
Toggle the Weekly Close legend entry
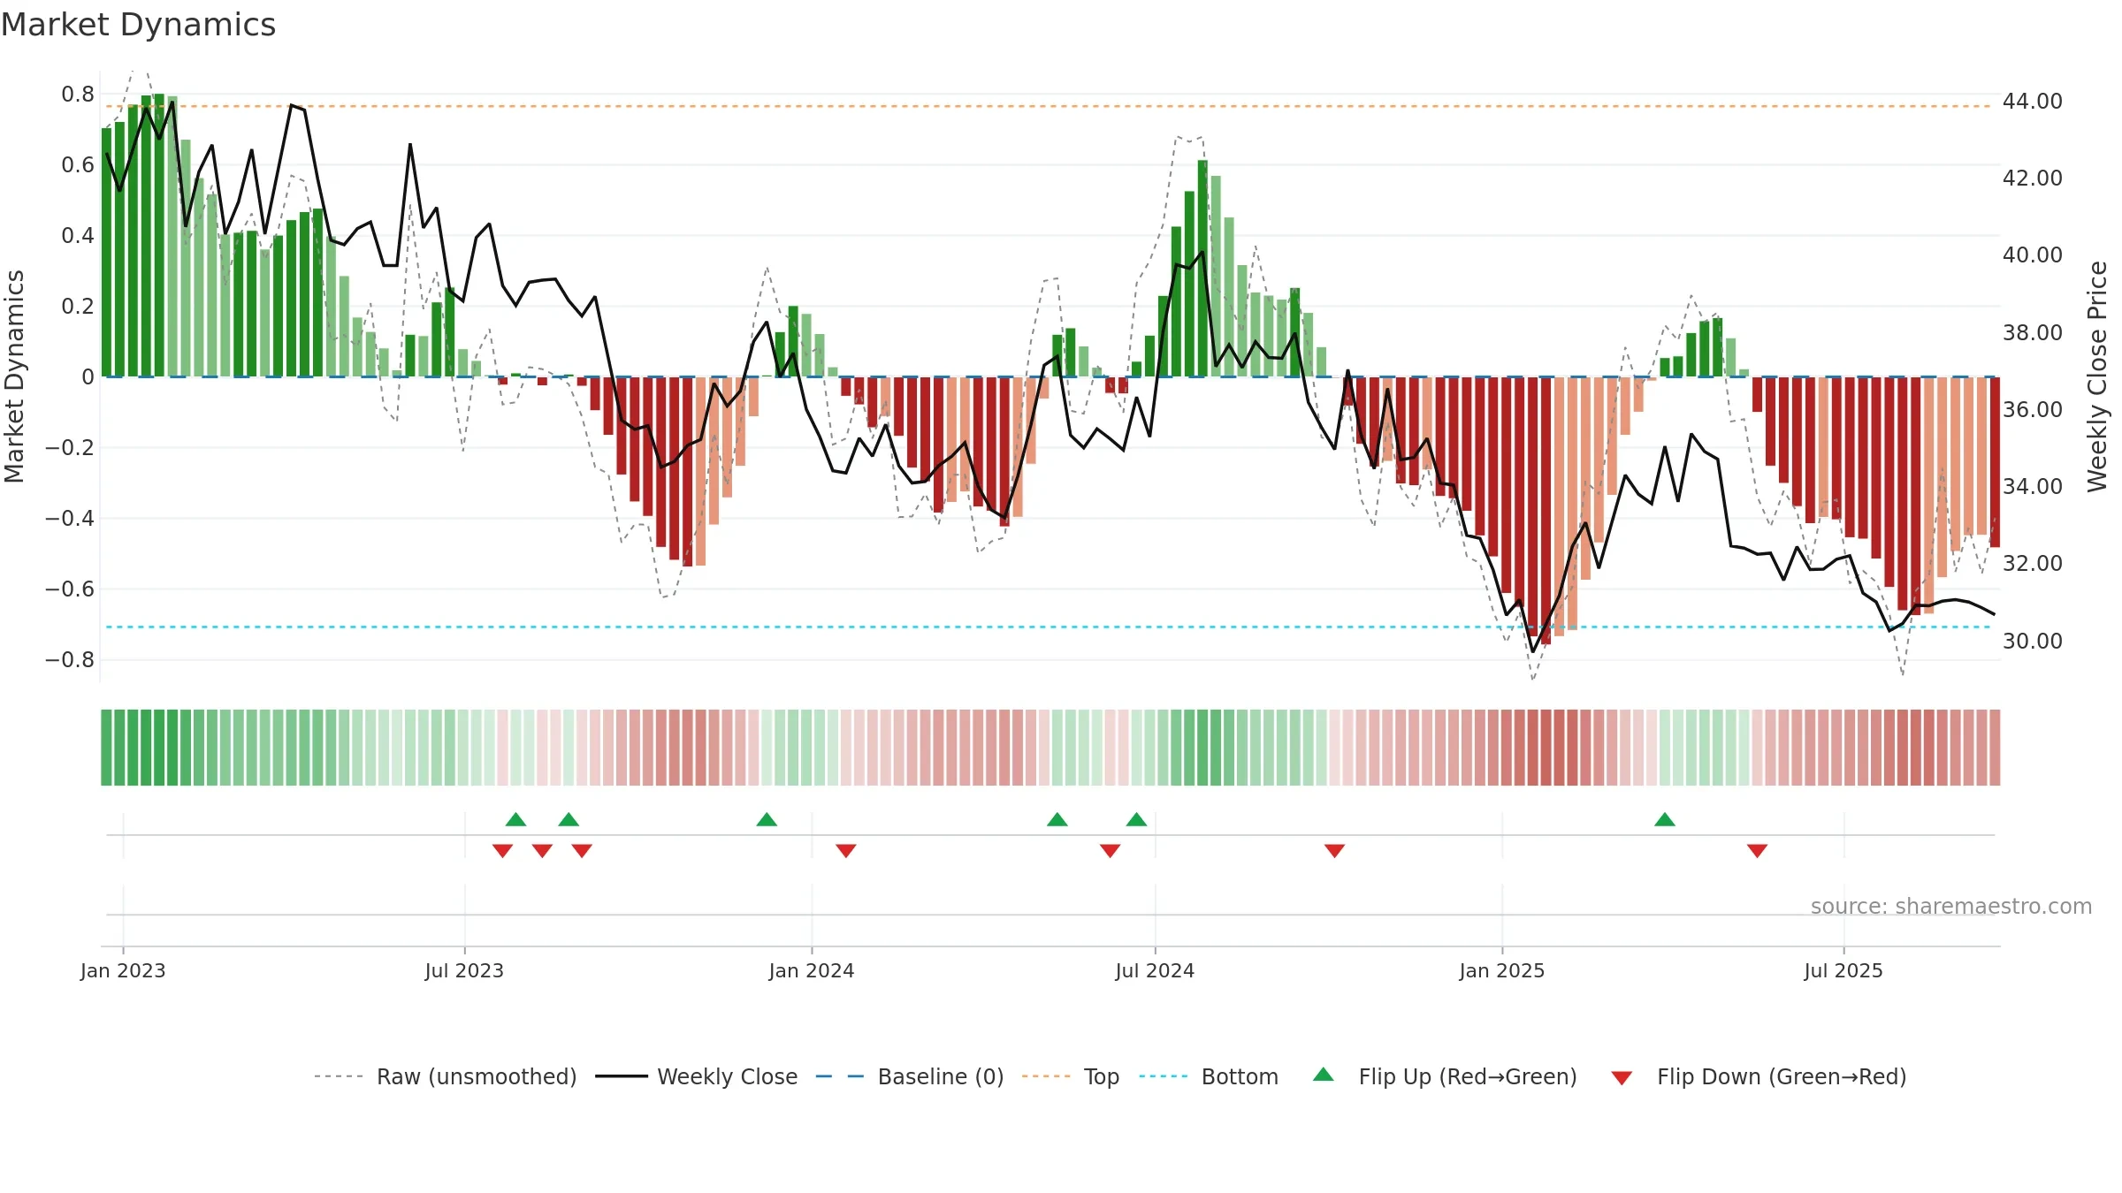pos(696,1076)
